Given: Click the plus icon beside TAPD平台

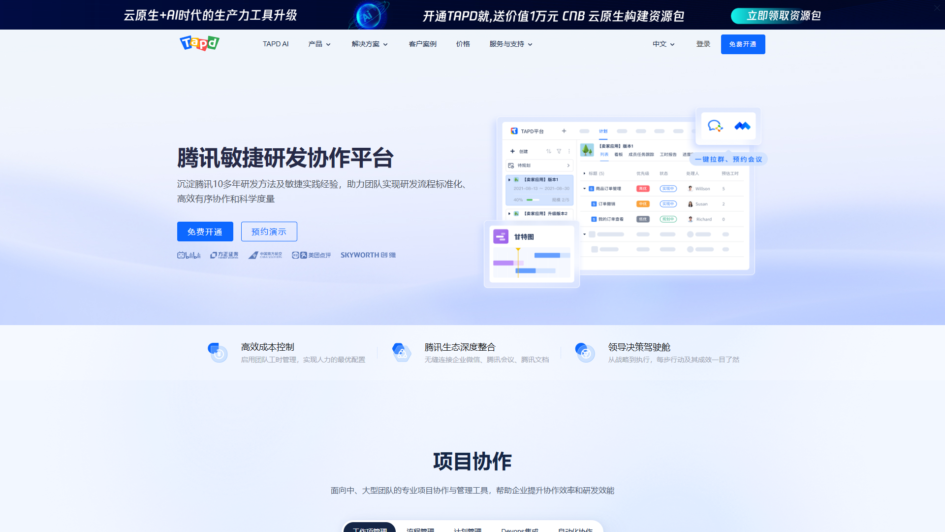Looking at the screenshot, I should 564,131.
